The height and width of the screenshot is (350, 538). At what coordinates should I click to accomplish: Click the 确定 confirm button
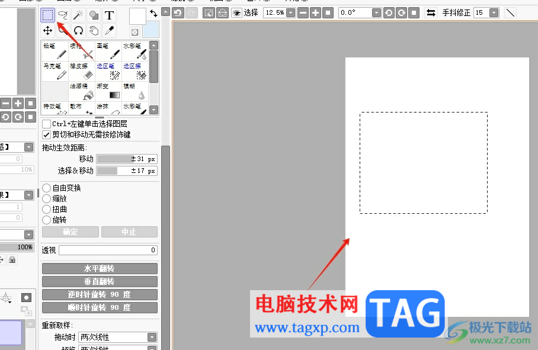point(71,232)
